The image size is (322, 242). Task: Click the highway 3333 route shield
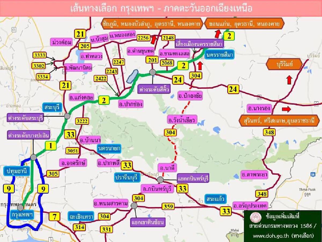39,55
